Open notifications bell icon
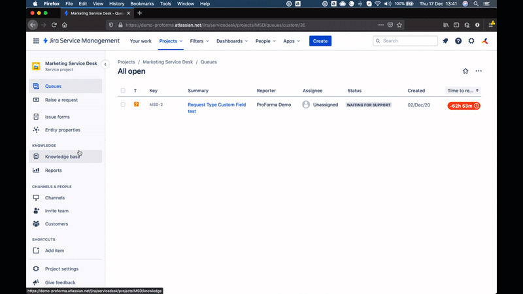 [445, 41]
